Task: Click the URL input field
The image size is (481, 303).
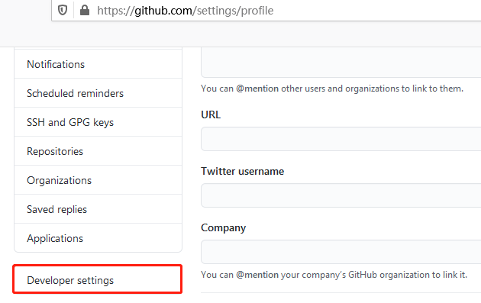Action: tap(341, 139)
